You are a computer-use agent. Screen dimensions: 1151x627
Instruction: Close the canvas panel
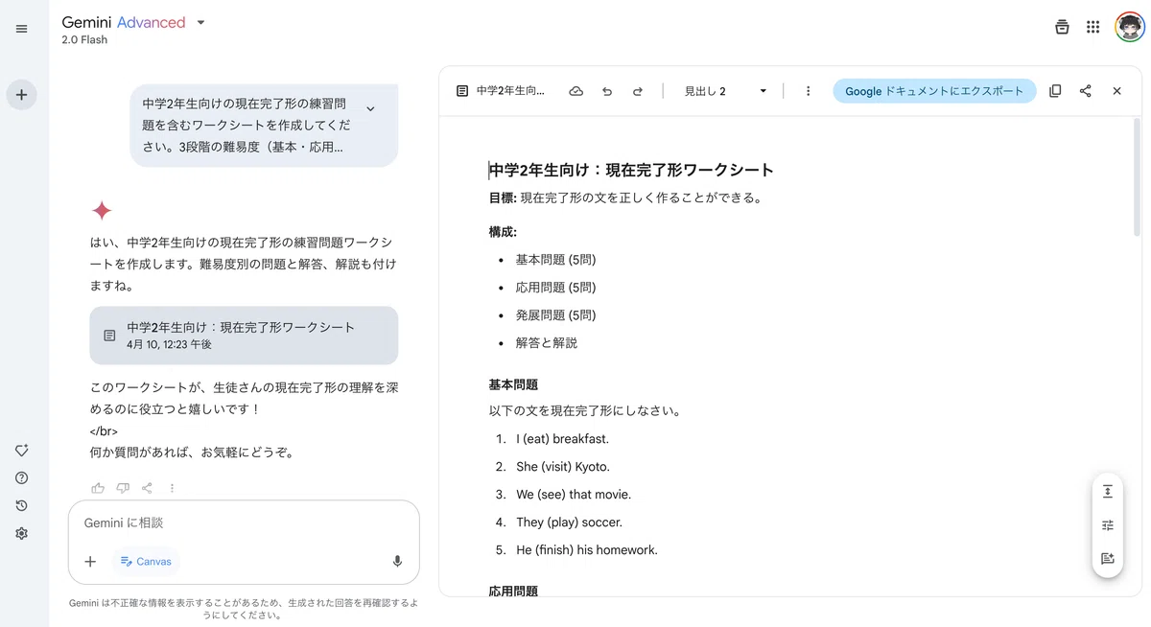coord(1116,91)
